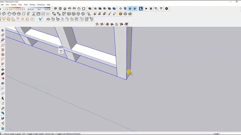
Task: Click the Orbit tool at left toolbar top
Action: 3,30
